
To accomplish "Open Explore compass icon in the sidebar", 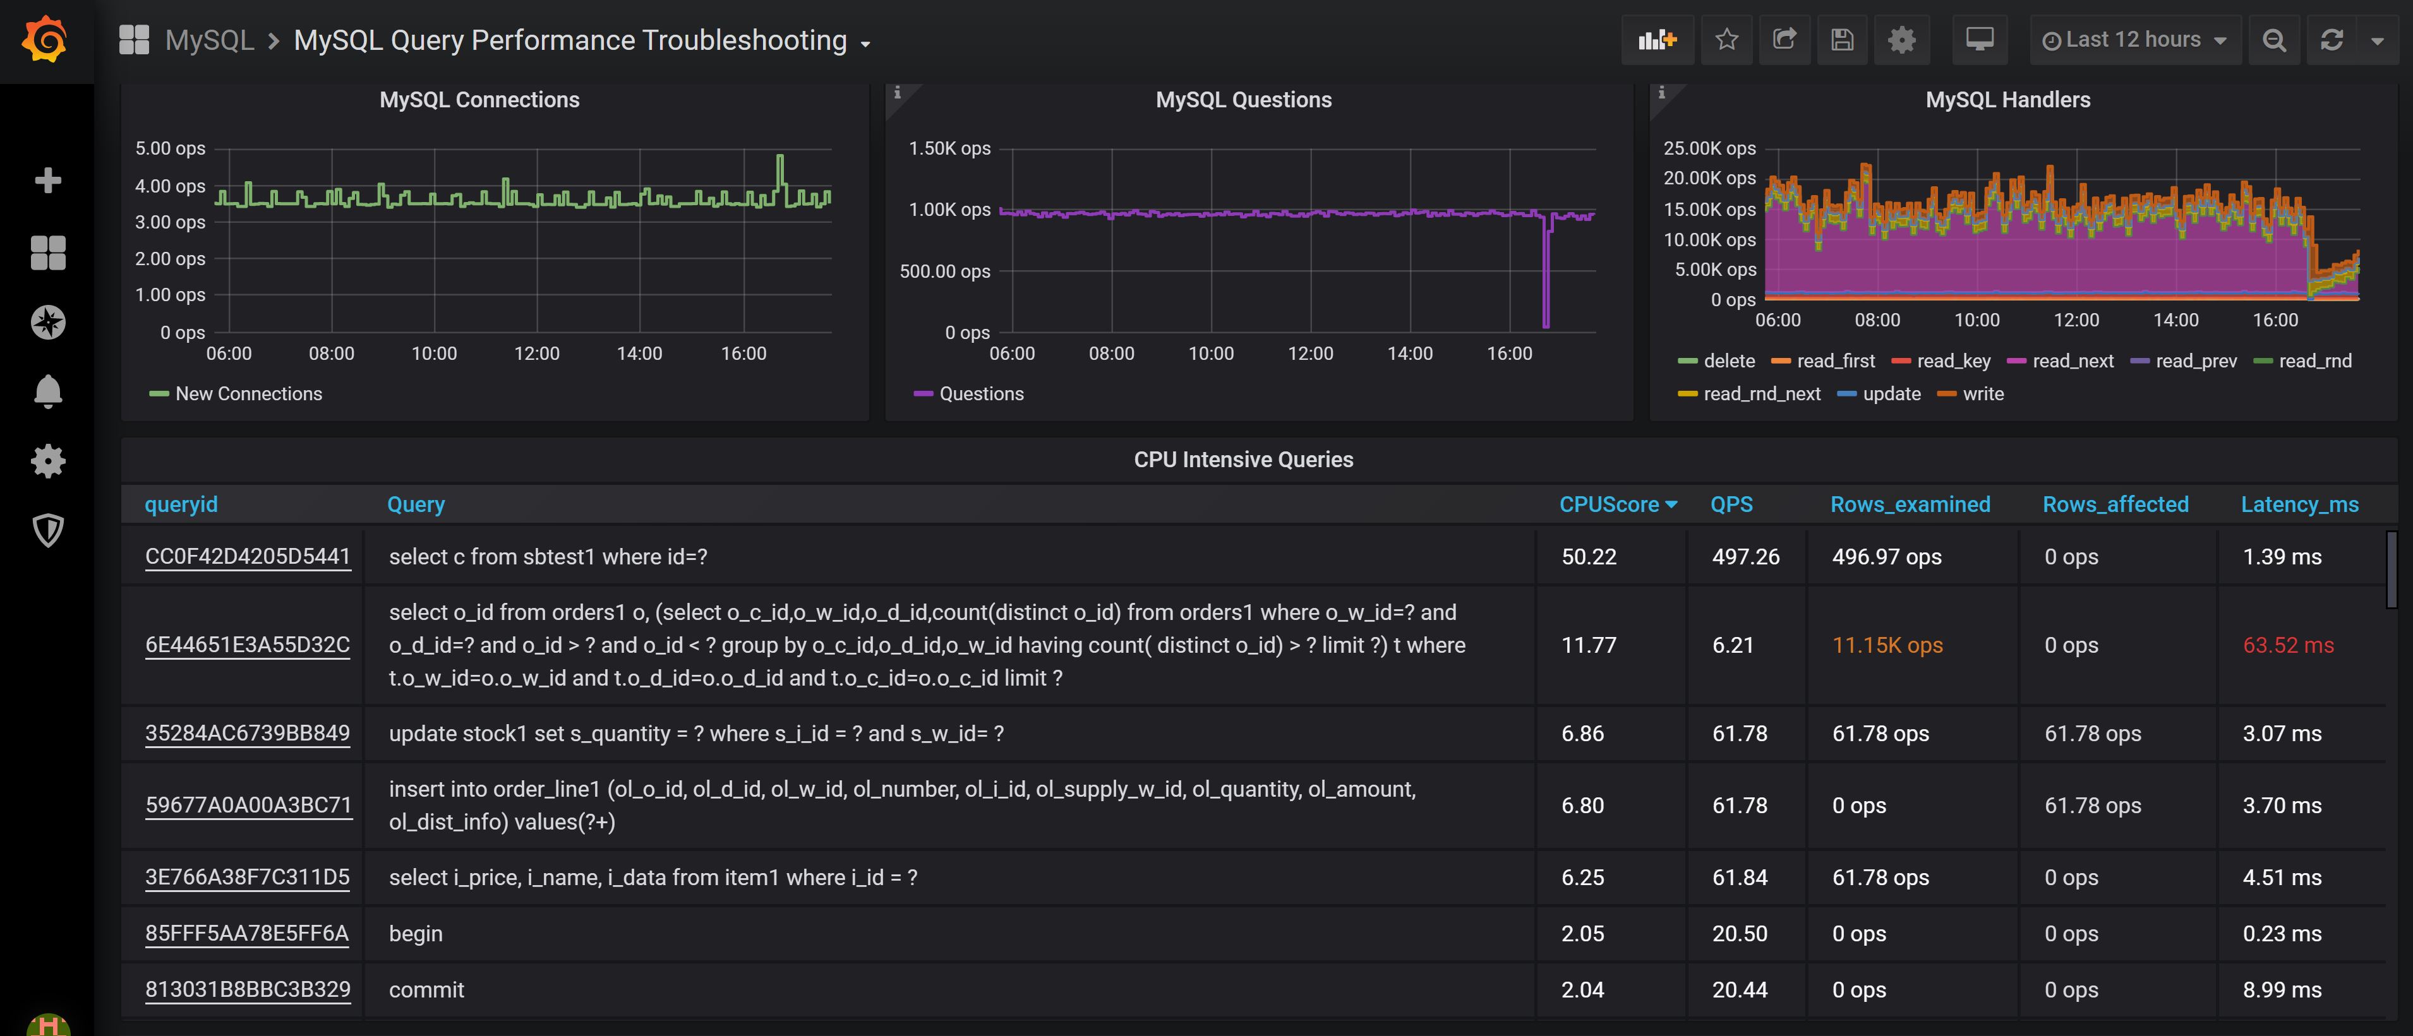I will 48,322.
